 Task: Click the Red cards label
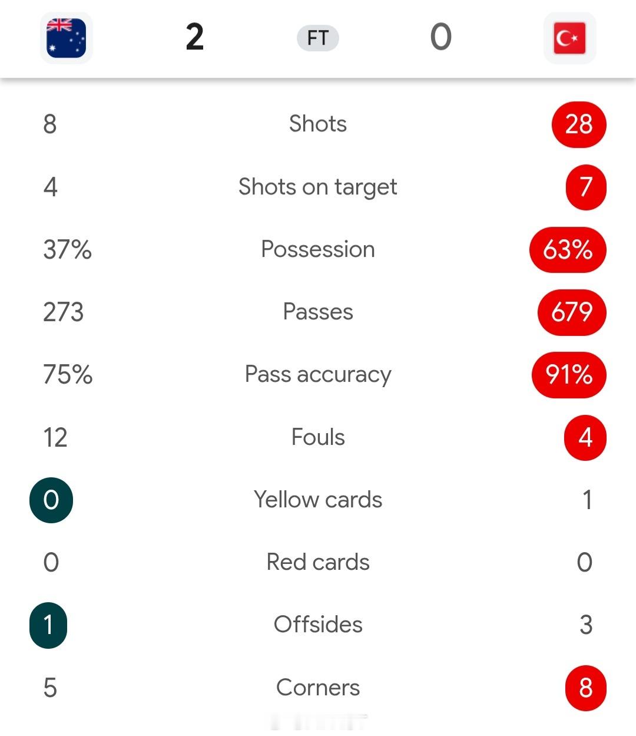(x=318, y=562)
